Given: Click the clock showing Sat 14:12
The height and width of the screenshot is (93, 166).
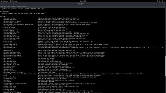Looking at the screenshot, I should coord(83,1).
